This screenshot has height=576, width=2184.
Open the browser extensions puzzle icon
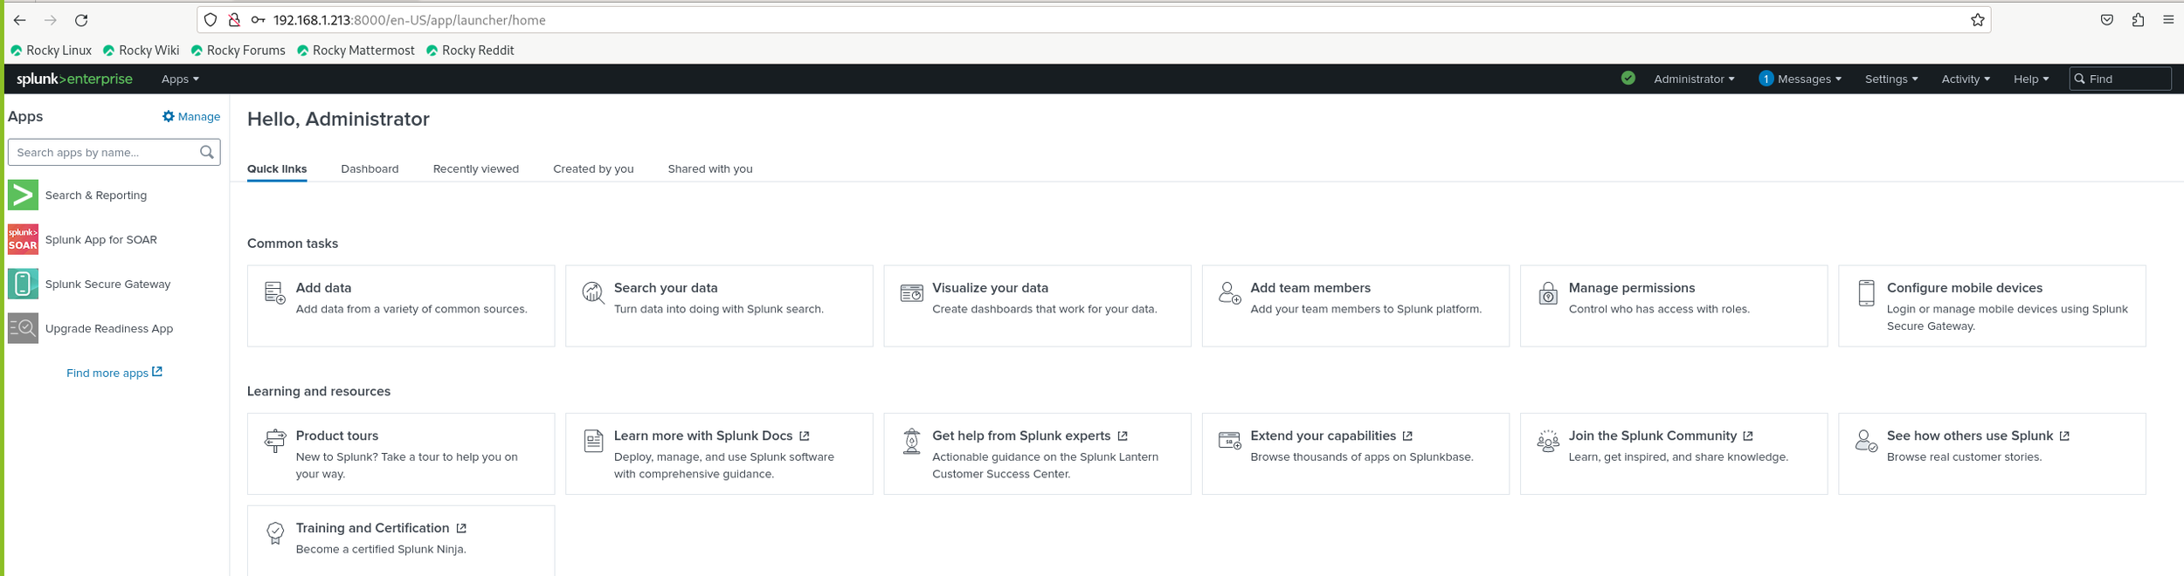point(2138,20)
